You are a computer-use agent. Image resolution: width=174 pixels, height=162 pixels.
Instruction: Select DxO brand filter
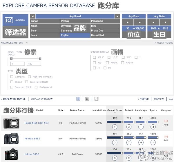point(105,26)
